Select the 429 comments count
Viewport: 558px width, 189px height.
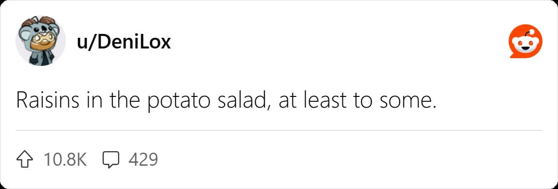tap(143, 160)
